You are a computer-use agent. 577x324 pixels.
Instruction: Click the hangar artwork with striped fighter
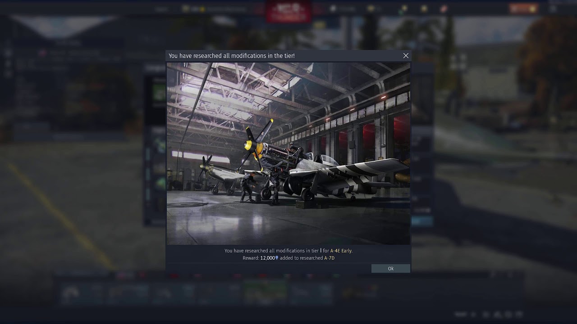coord(288,153)
